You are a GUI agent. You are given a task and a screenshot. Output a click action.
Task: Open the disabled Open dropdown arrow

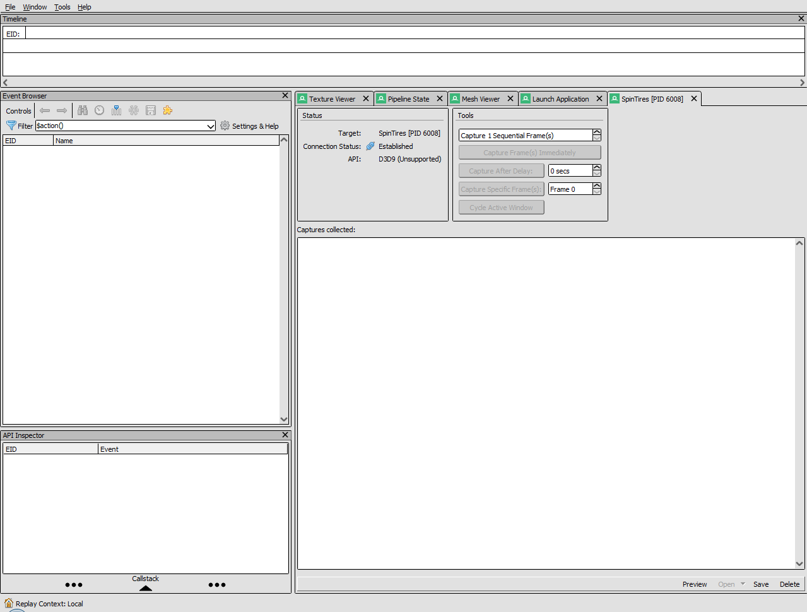coord(743,584)
